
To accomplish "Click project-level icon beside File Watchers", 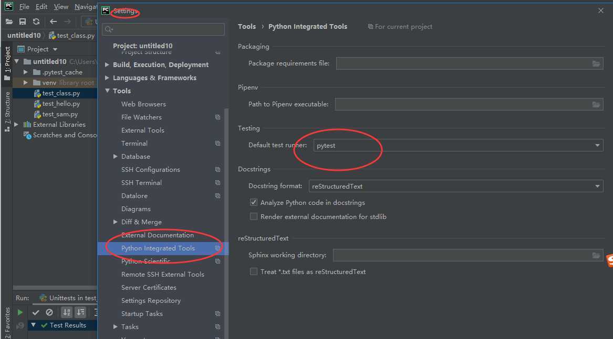I will (x=218, y=117).
